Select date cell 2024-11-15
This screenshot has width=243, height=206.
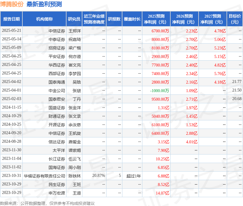point(11,107)
